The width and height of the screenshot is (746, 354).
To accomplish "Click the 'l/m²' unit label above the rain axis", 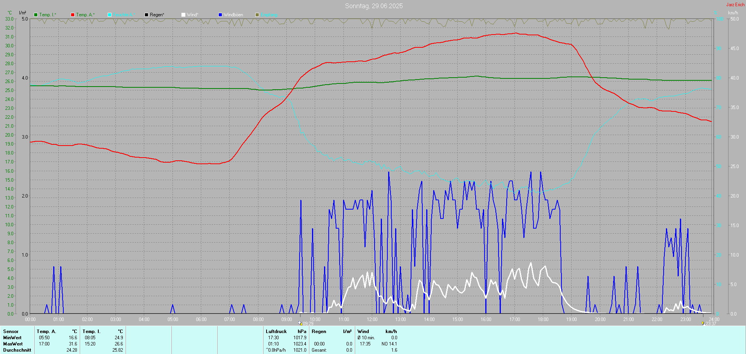I will (x=23, y=13).
